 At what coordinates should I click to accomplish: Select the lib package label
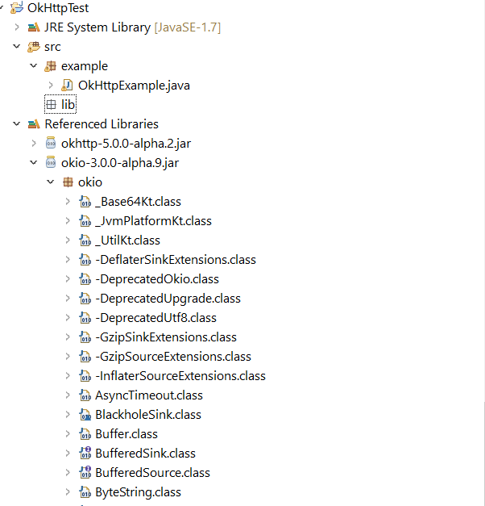pos(68,105)
